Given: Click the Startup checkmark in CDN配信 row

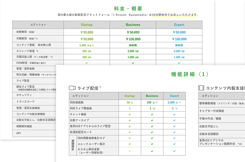Looking at the screenshot, I should click(x=86, y=63).
